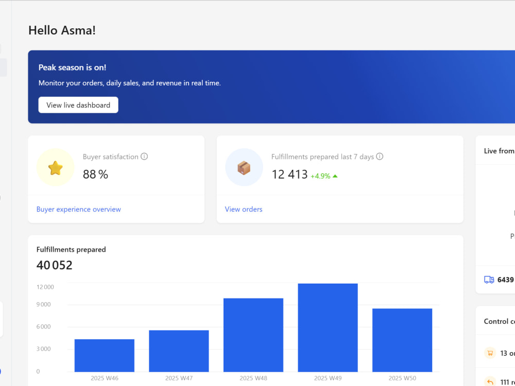Select the yellow star satisfaction icon

pos(56,168)
